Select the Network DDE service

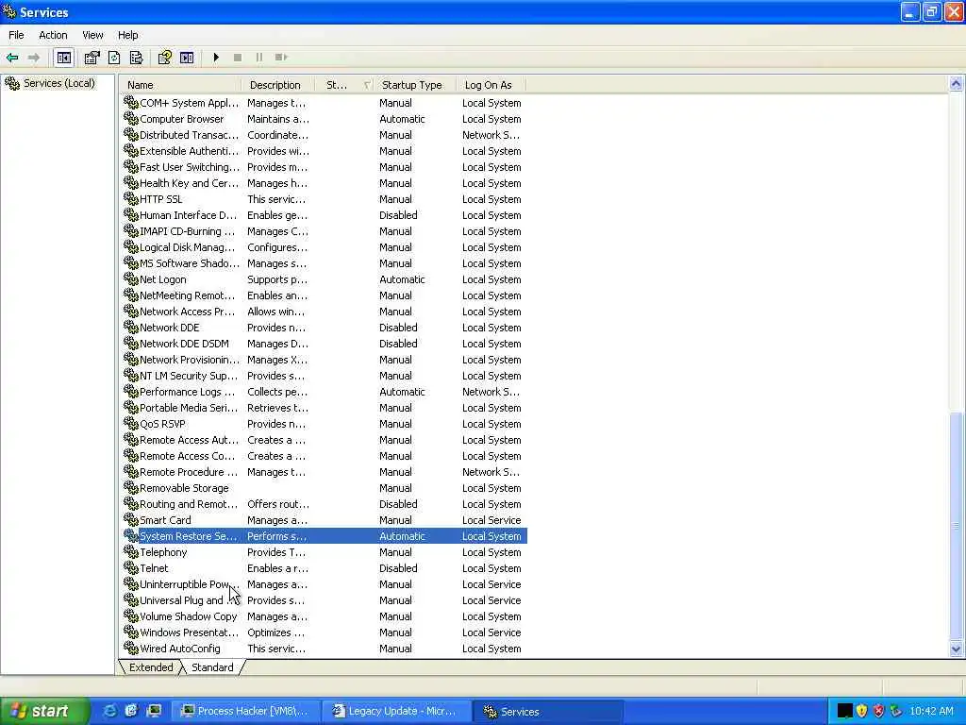click(x=325, y=328)
